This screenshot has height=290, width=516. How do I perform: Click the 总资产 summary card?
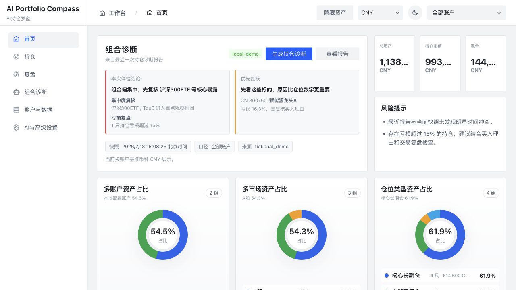[395, 64]
